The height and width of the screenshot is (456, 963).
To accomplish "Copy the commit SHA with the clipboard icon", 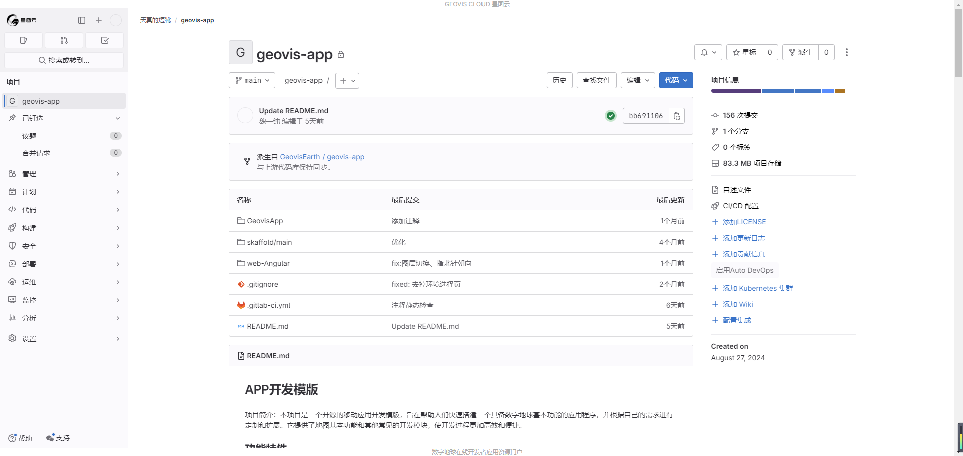I will click(x=677, y=116).
